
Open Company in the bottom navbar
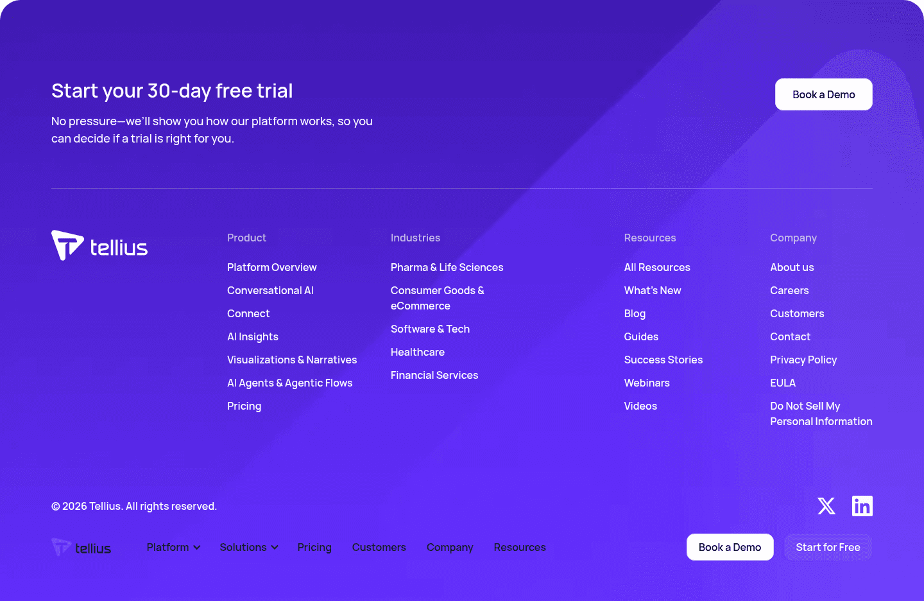pyautogui.click(x=450, y=547)
